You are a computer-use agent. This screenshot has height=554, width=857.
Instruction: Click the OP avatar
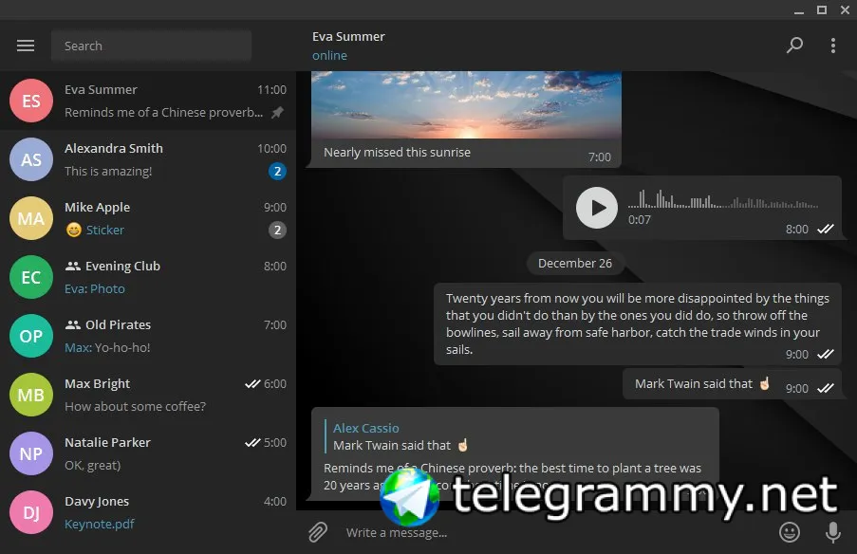[31, 336]
